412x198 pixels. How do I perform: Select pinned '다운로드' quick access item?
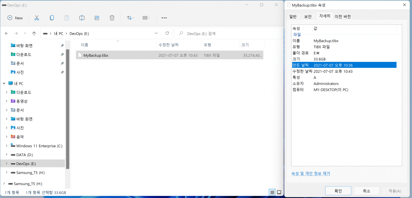click(24, 55)
